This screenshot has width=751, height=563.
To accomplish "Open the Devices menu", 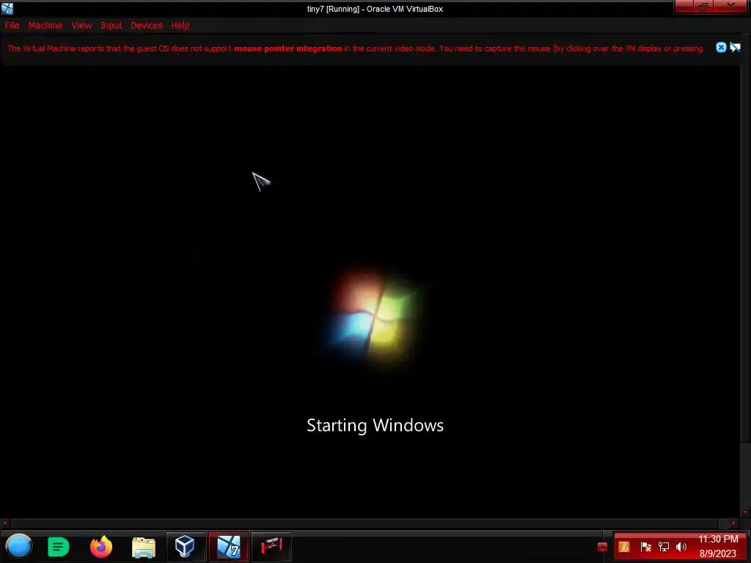I will click(x=147, y=26).
